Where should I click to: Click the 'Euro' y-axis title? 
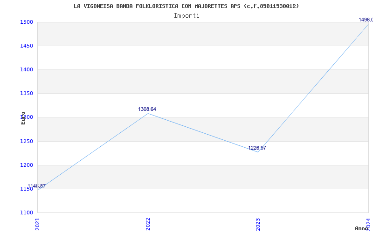click(23, 117)
